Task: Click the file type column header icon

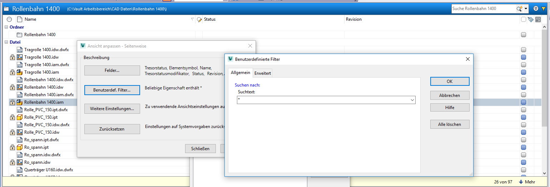Action: [20, 19]
